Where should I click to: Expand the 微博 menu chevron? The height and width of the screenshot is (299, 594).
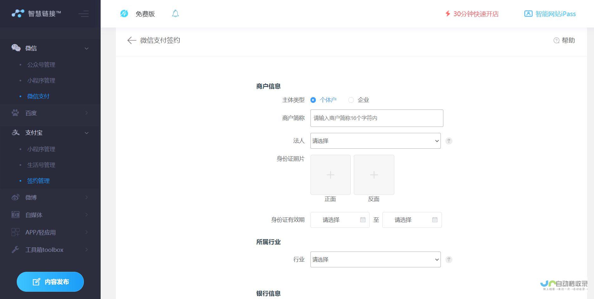coord(86,197)
